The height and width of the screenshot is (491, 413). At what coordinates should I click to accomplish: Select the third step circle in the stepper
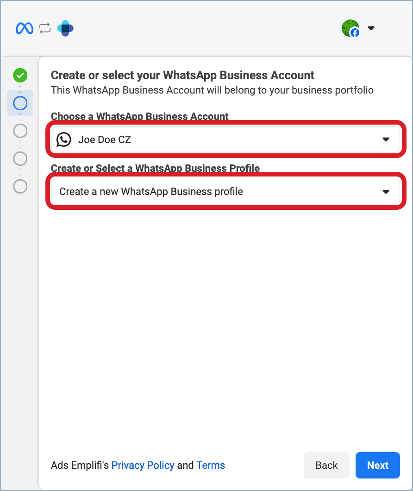click(x=20, y=131)
